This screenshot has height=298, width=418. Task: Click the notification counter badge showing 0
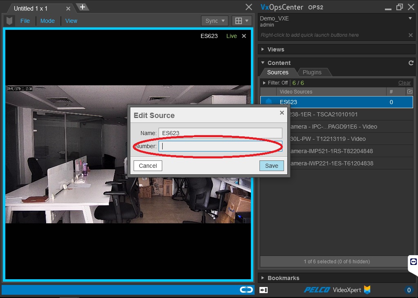[x=408, y=290]
